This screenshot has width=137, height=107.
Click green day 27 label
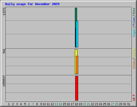[112, 104]
